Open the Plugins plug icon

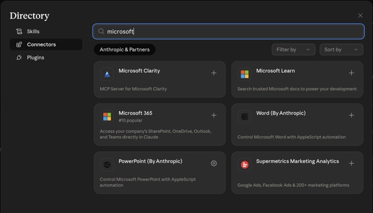click(19, 58)
